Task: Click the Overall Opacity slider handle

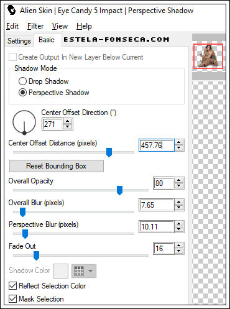Action: [119, 190]
